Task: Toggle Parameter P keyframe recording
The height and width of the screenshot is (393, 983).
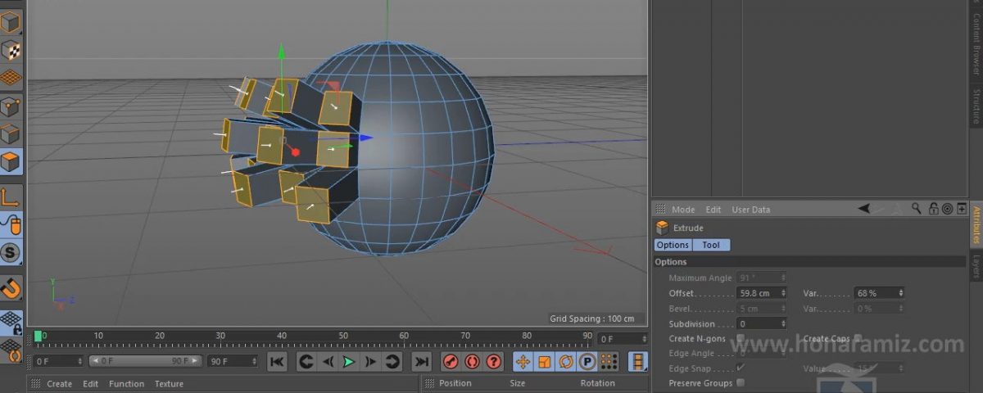Action: pyautogui.click(x=587, y=361)
